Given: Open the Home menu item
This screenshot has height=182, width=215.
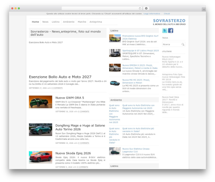Looking at the screenshot, I should [x=35, y=22].
